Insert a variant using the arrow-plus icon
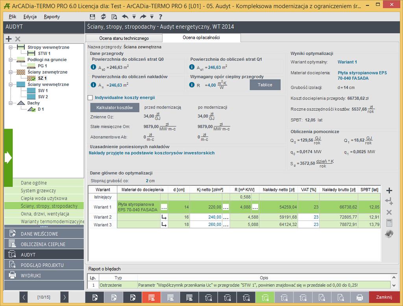The width and height of the screenshot is (403, 306). 389,201
